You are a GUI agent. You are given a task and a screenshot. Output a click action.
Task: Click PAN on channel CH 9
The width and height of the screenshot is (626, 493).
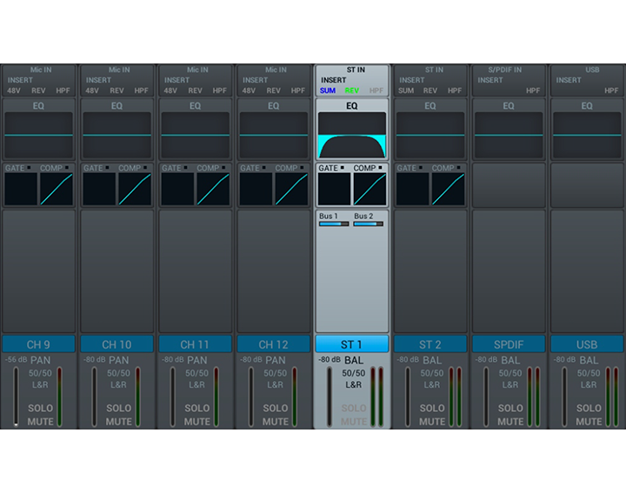40,360
